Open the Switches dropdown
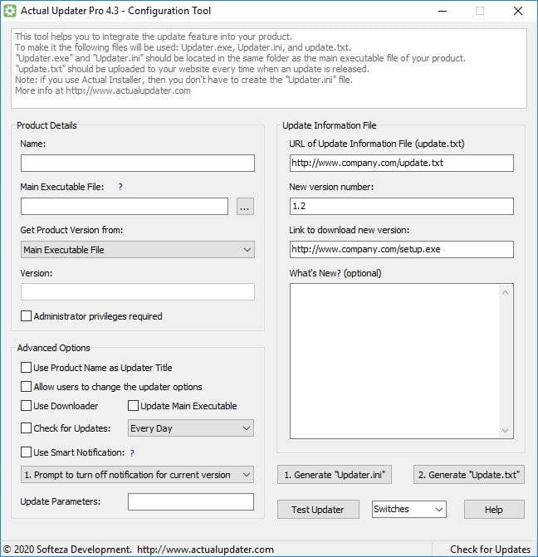The height and width of the screenshot is (557, 538). click(x=408, y=509)
